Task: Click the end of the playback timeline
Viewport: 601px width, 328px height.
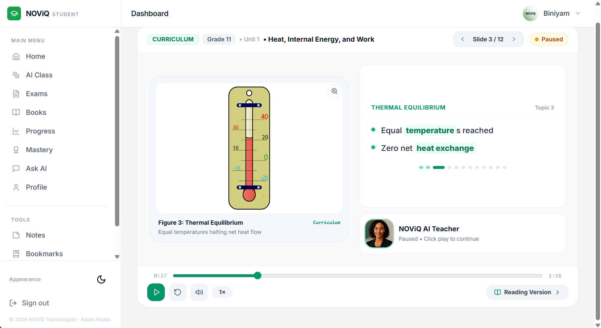Action: (542, 276)
